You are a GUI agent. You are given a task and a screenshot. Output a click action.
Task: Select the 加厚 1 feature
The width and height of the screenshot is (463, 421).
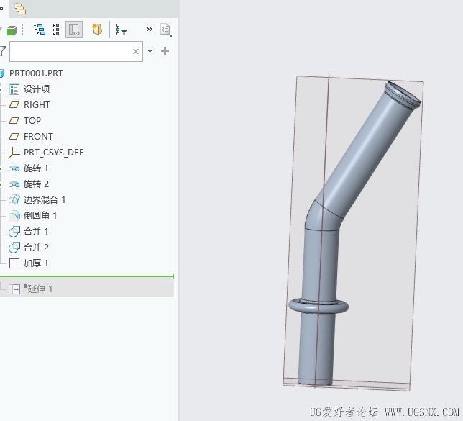(36, 263)
